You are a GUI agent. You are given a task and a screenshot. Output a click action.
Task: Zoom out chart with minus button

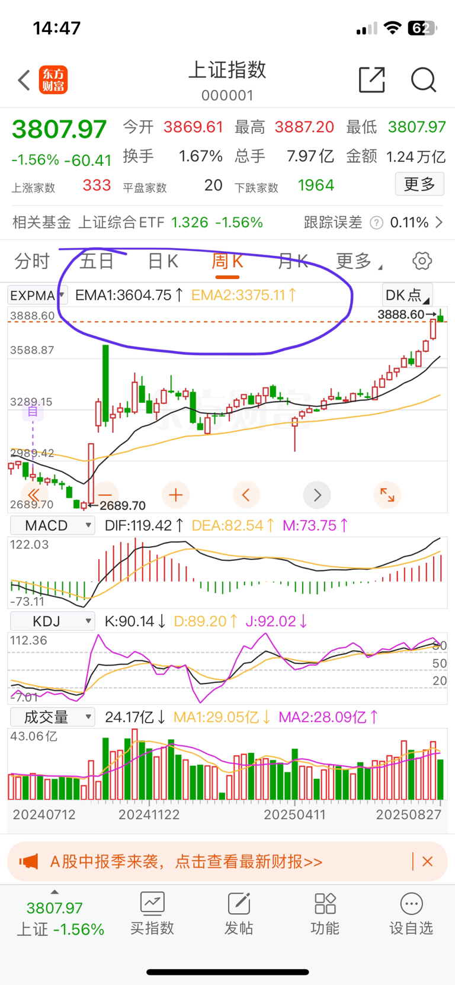(x=105, y=495)
